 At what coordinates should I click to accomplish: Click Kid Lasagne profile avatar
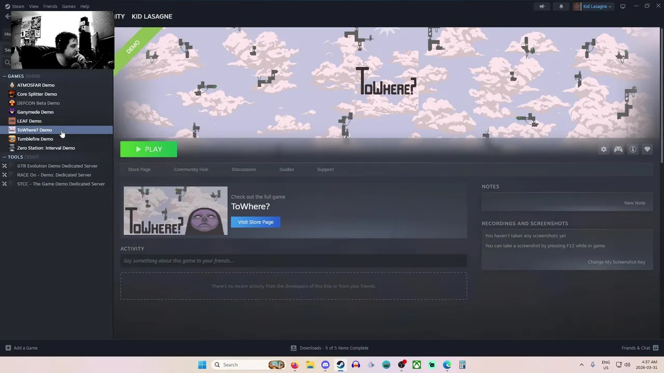coord(577,6)
